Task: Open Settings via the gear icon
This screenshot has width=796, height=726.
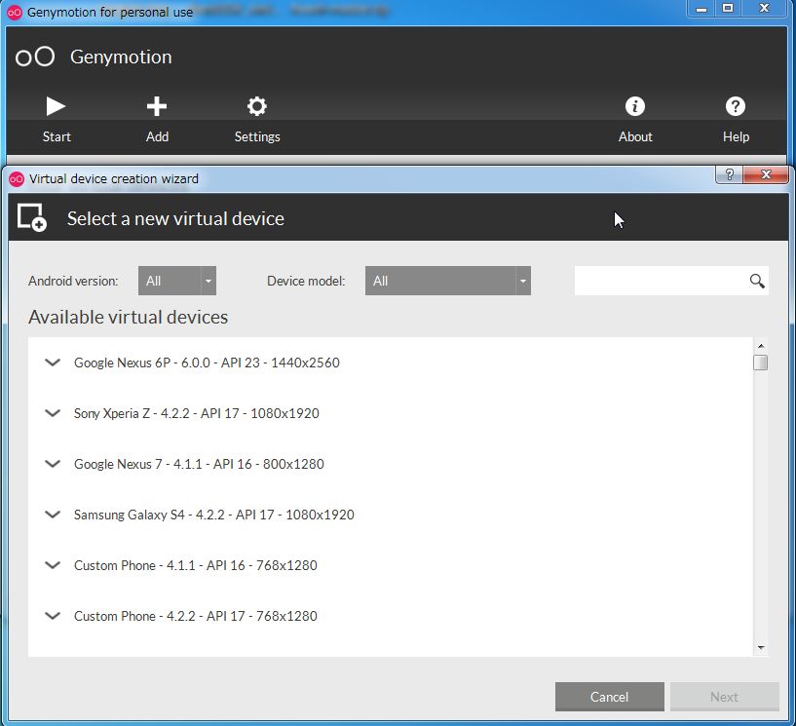Action: click(x=257, y=106)
